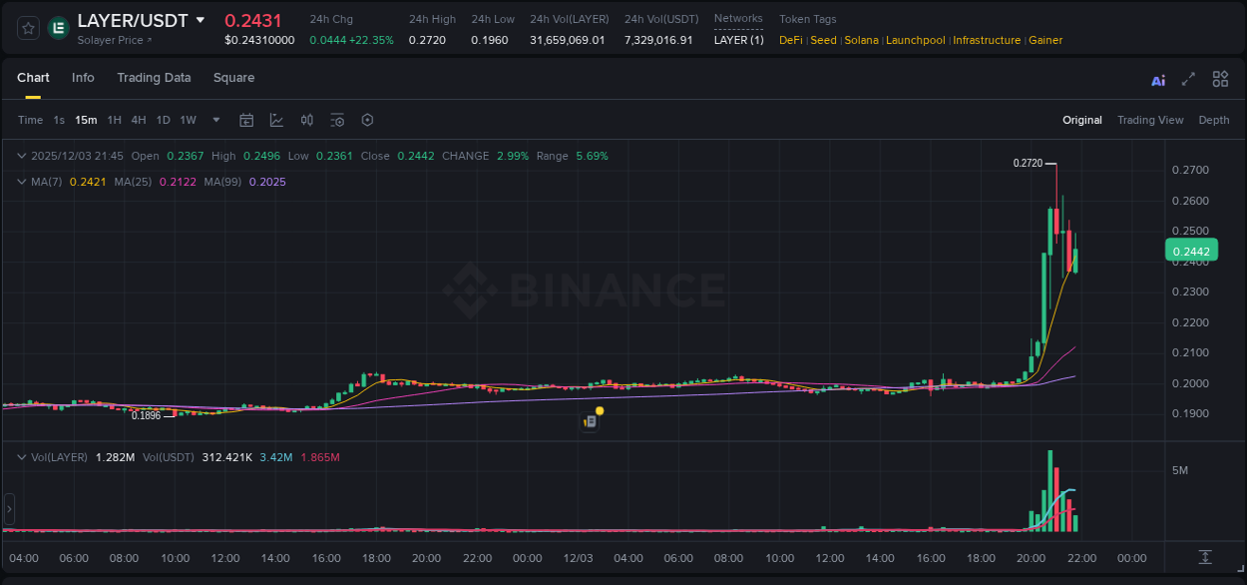Open the indicator settings icon
Image resolution: width=1247 pixels, height=585 pixels.
tap(337, 119)
